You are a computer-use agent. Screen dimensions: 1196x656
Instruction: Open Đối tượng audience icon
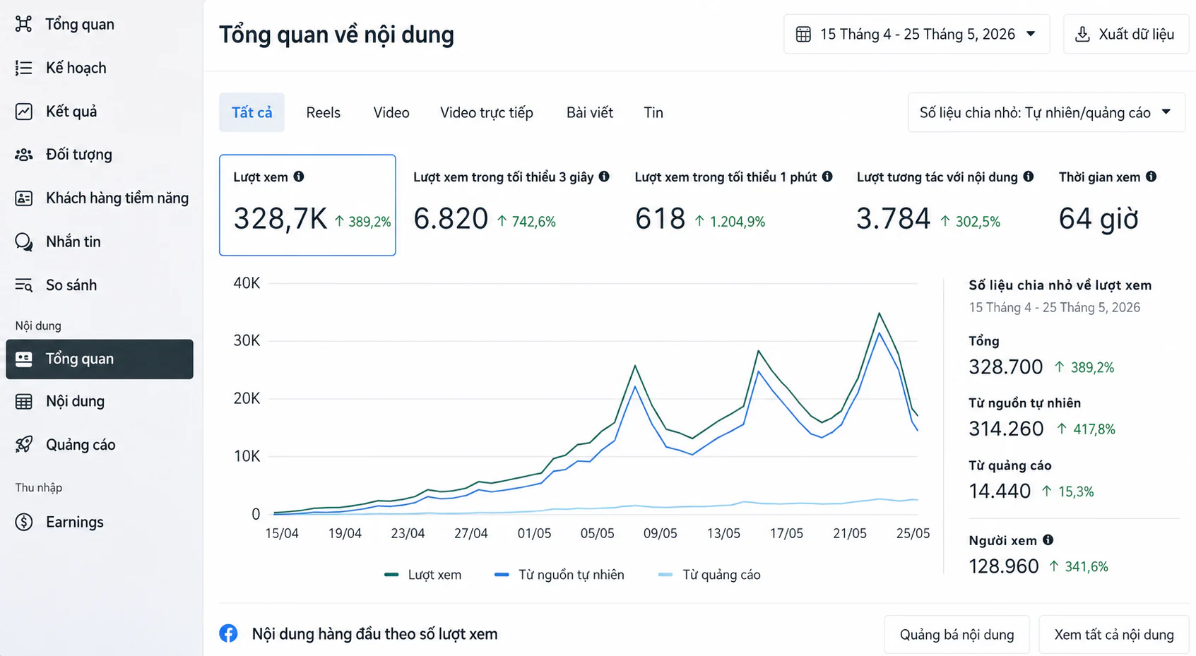point(23,155)
